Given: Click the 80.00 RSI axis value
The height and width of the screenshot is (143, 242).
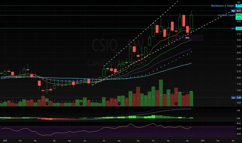Looking at the screenshot, I should pos(239,123).
